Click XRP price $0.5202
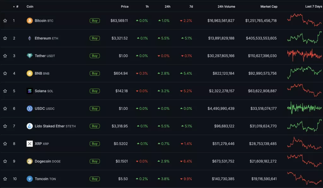 point(121,144)
